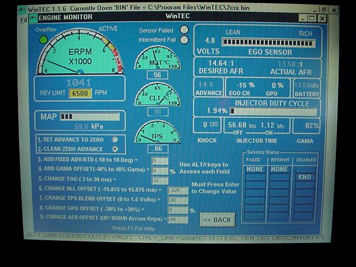The width and height of the screenshot is (356, 267).
Task: Click the CLT °C coolant gauge
Action: [x=158, y=94]
